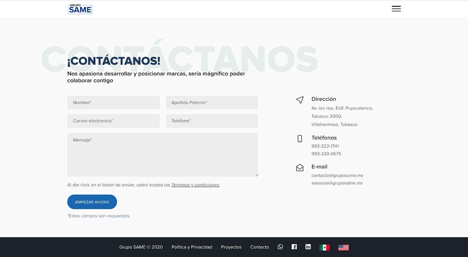Click contacto@gruposame.mx email address
Viewport: 468px width, 257px height.
tap(337, 176)
